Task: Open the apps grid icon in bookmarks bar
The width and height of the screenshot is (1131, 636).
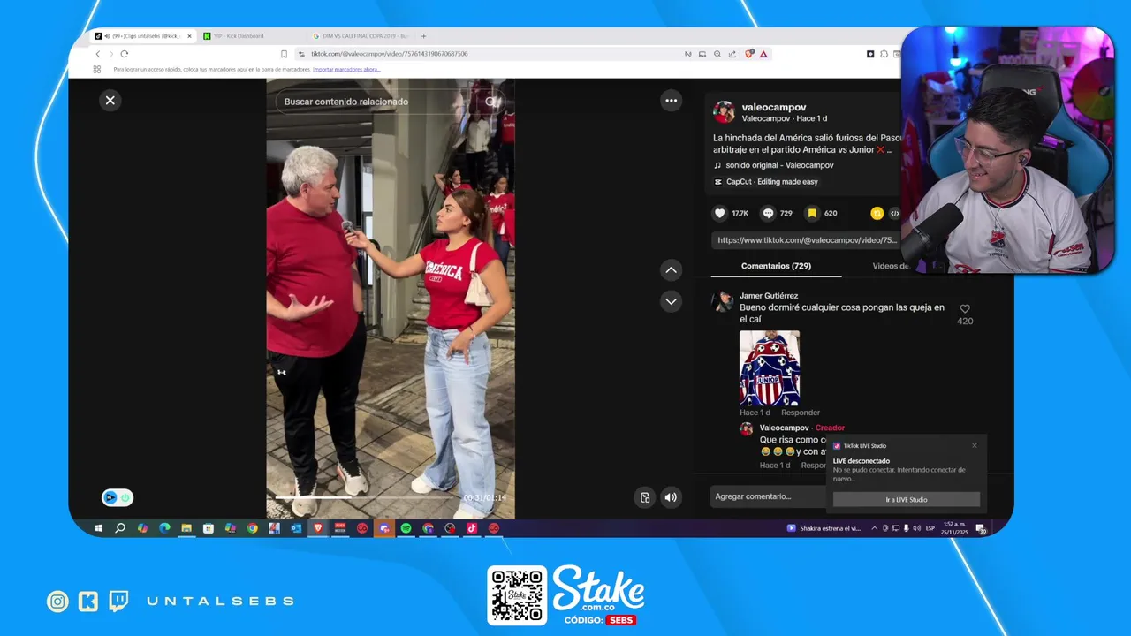Action: coord(97,69)
